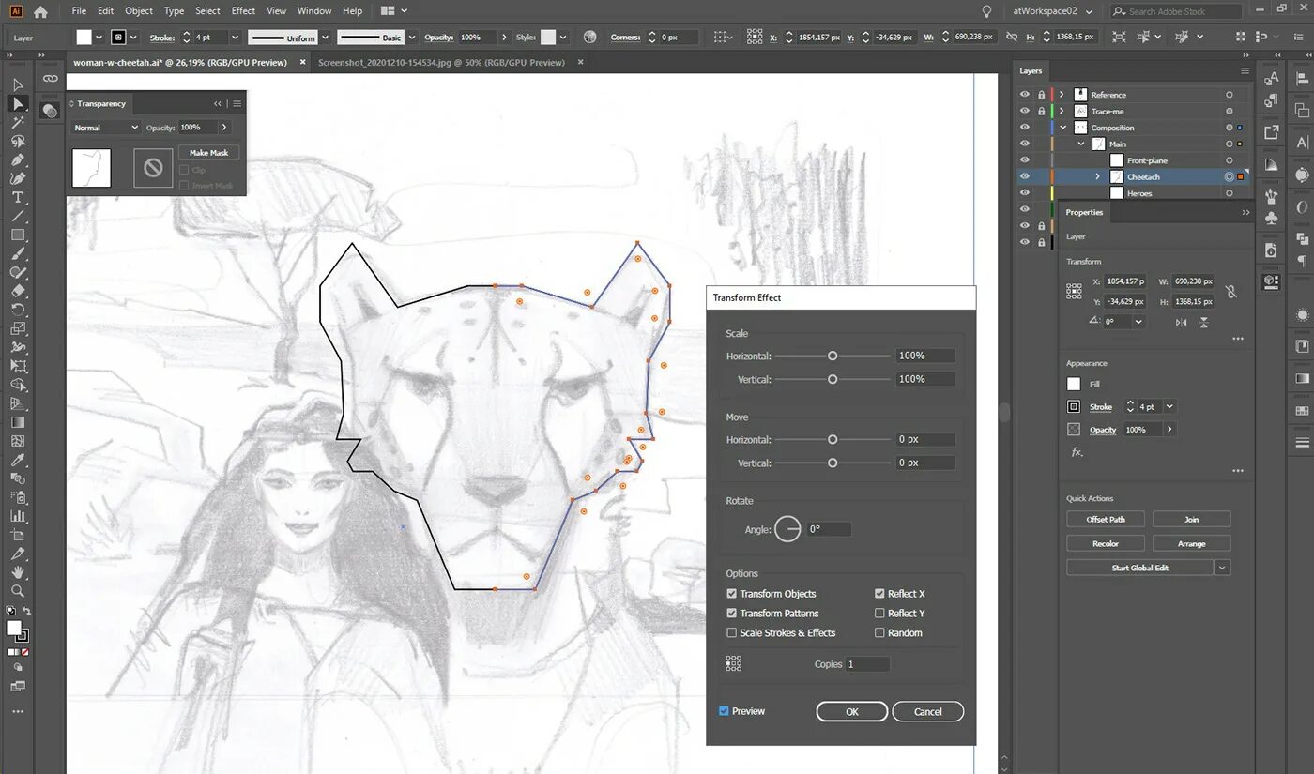Select the Rotate tool
The image size is (1314, 774).
(x=18, y=311)
